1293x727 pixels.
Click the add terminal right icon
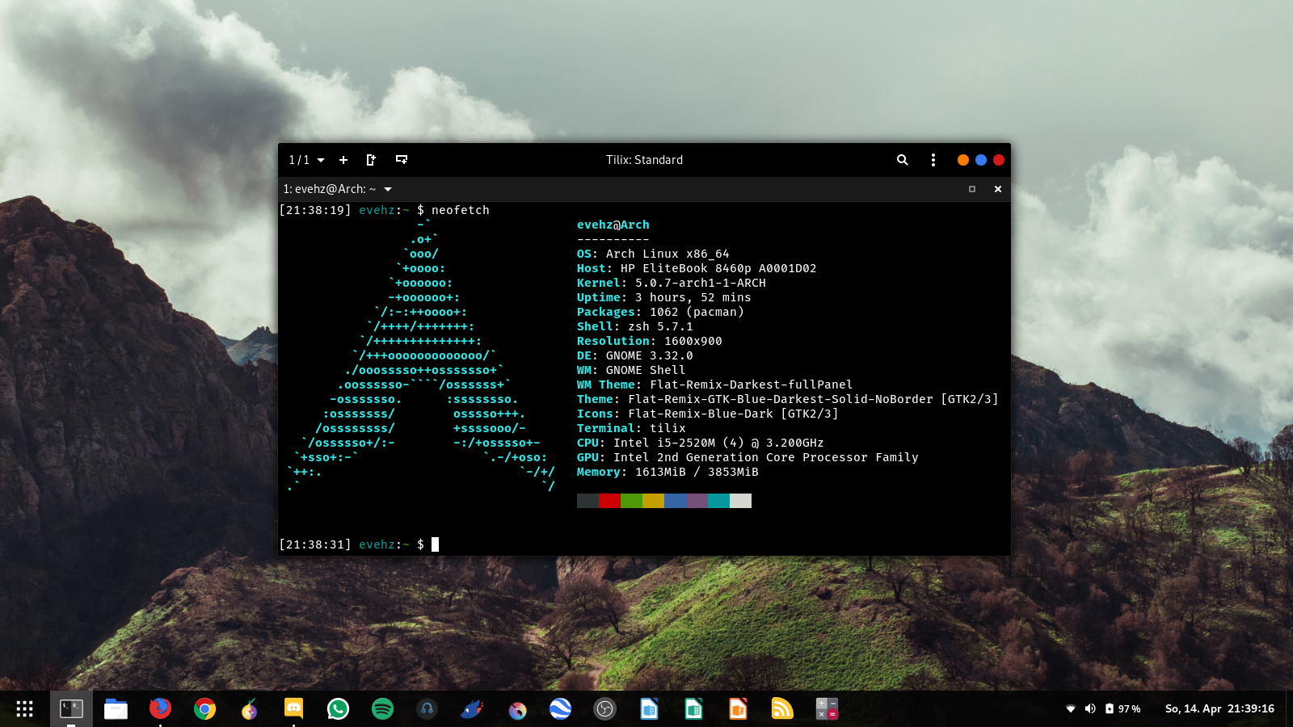click(371, 160)
